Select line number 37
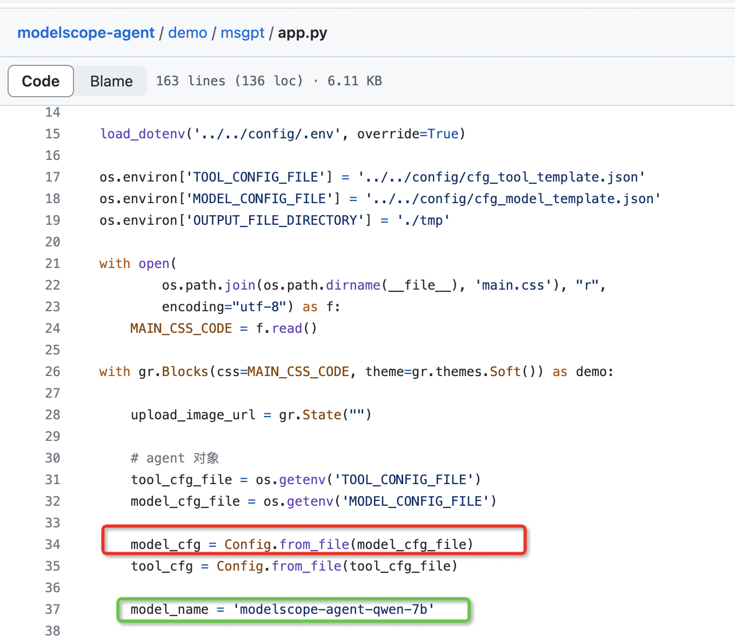735x643 pixels. tap(52, 609)
